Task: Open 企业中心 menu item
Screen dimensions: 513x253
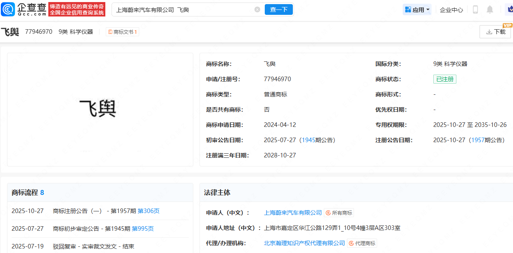Action: (x=451, y=9)
